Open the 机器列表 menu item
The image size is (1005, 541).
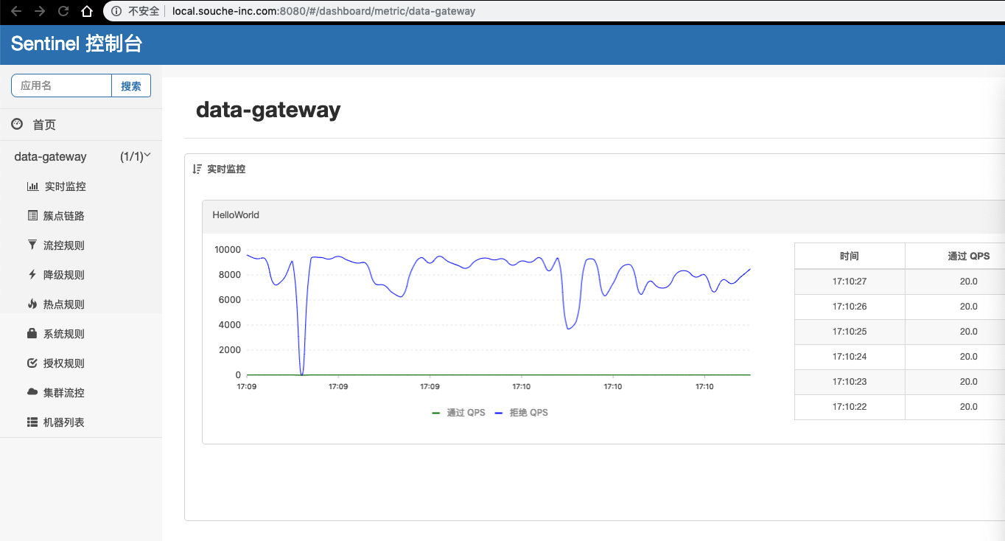64,422
